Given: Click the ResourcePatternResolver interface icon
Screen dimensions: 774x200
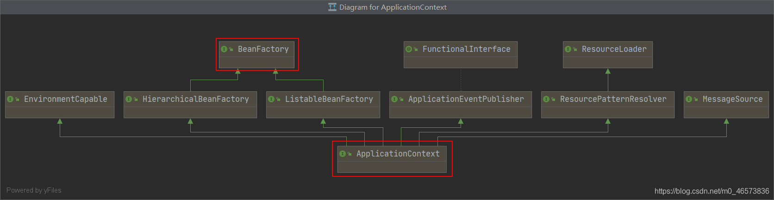Looking at the screenshot, I should point(546,99).
